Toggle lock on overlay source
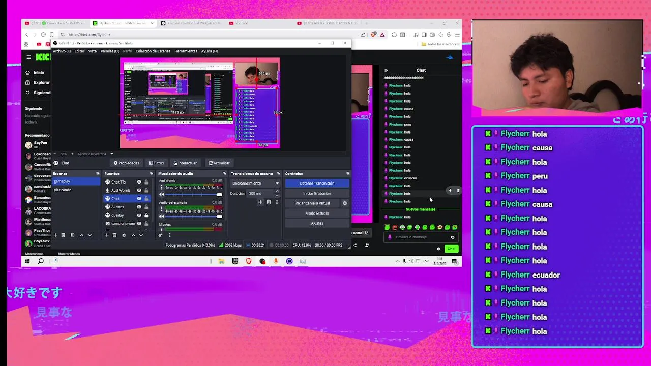The image size is (651, 366). pyautogui.click(x=146, y=215)
